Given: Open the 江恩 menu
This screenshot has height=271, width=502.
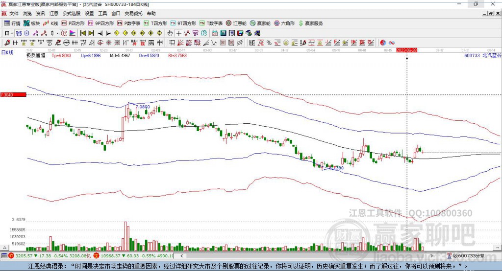Looking at the screenshot, I should [54, 13].
